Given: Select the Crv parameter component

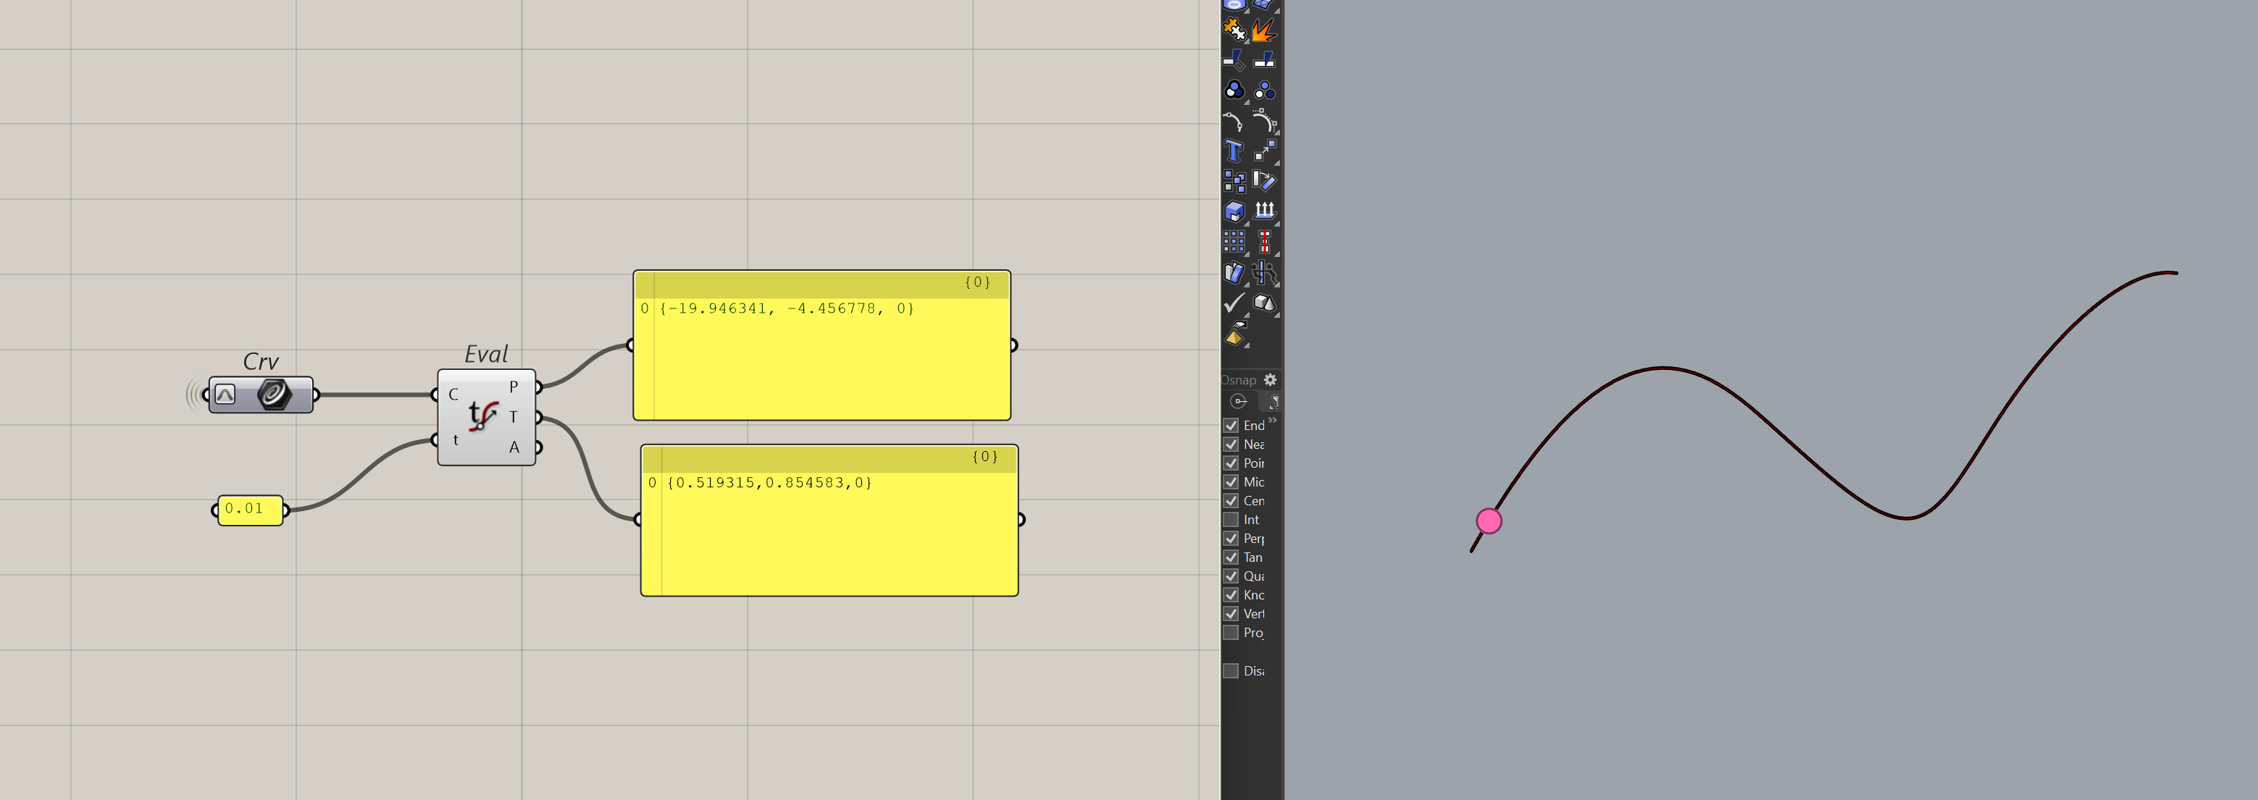Looking at the screenshot, I should tap(262, 395).
